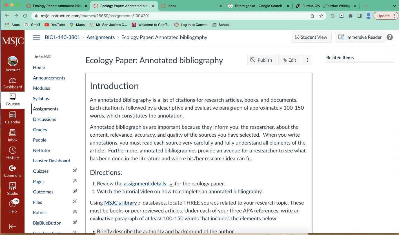
Task: Open the Canvas Inbox icon
Action: point(12,134)
